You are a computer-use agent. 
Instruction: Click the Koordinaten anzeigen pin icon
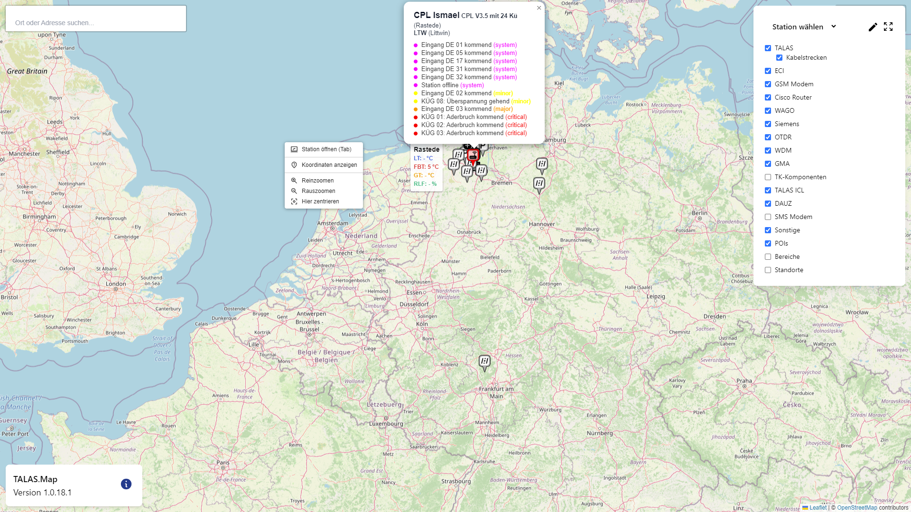[x=294, y=165]
